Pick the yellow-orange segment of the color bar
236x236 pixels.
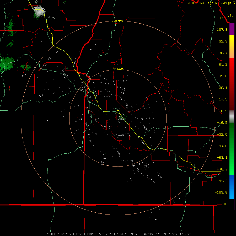point(232,47)
